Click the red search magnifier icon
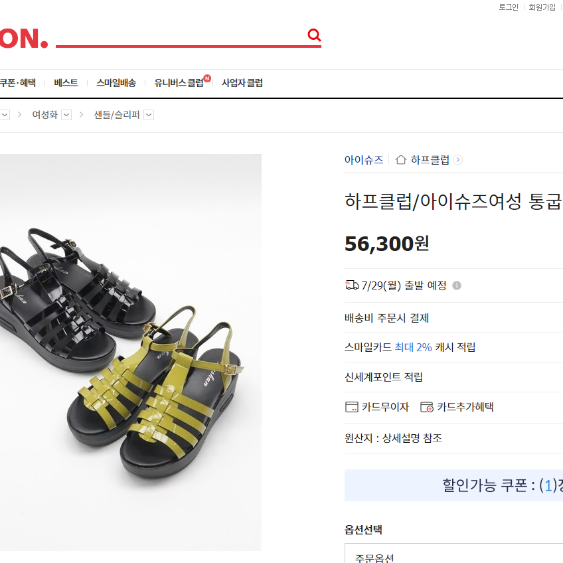The height and width of the screenshot is (563, 563). click(x=314, y=35)
